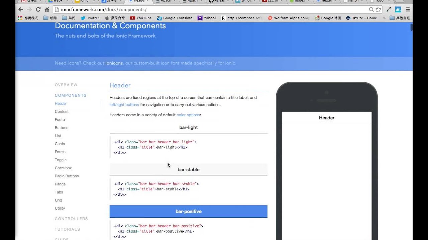Open Twitter bookmark
The width and height of the screenshot is (428, 240).
tap(90, 18)
